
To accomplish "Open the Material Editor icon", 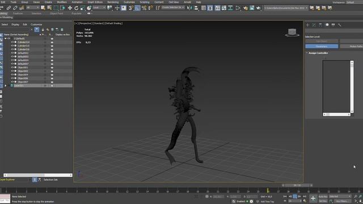I will pyautogui.click(x=238, y=8).
